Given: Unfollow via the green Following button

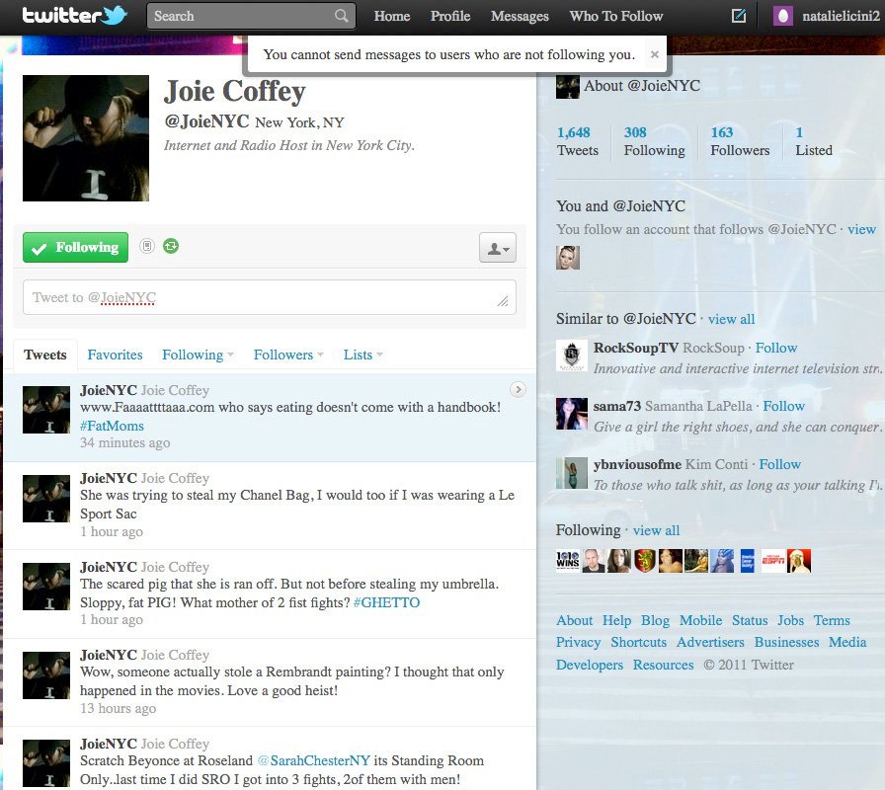Looking at the screenshot, I should coord(76,247).
